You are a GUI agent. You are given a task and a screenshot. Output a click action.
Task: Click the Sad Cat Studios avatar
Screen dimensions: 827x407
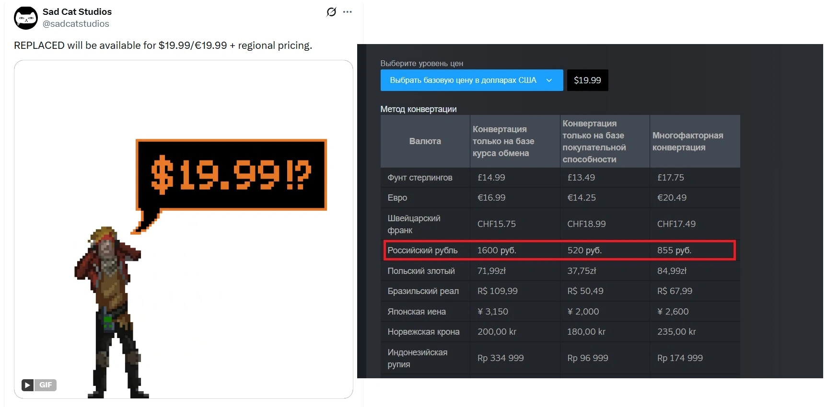coord(26,18)
